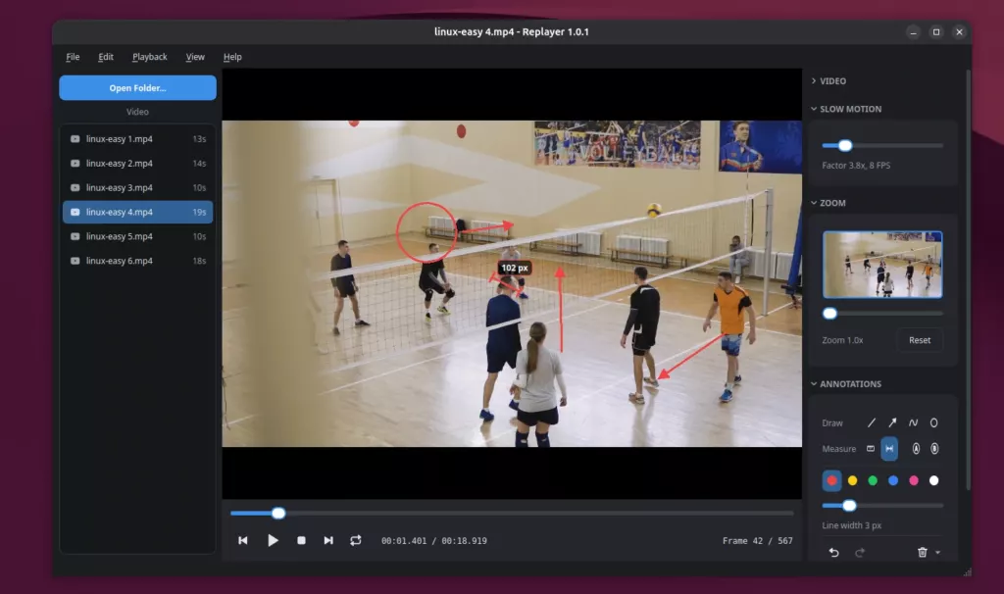1004x594 pixels.
Task: Click the Open Folder button
Action: (137, 87)
